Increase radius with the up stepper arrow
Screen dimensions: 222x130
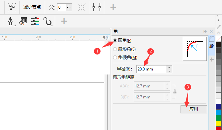tap(169, 67)
